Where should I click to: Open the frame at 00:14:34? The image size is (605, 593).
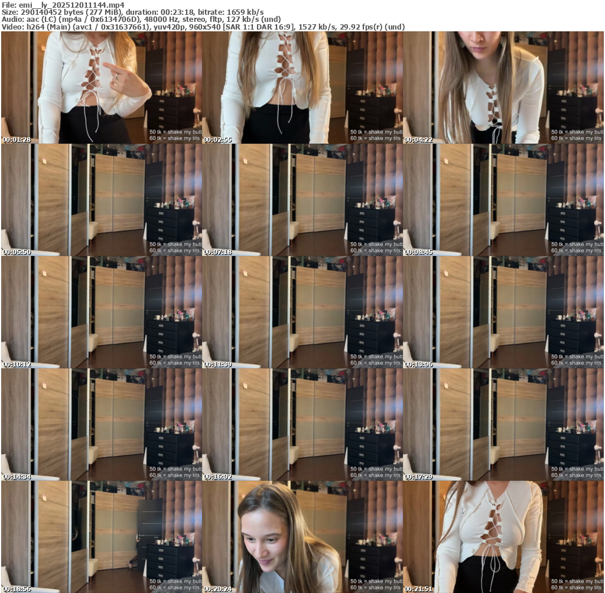pyautogui.click(x=101, y=425)
